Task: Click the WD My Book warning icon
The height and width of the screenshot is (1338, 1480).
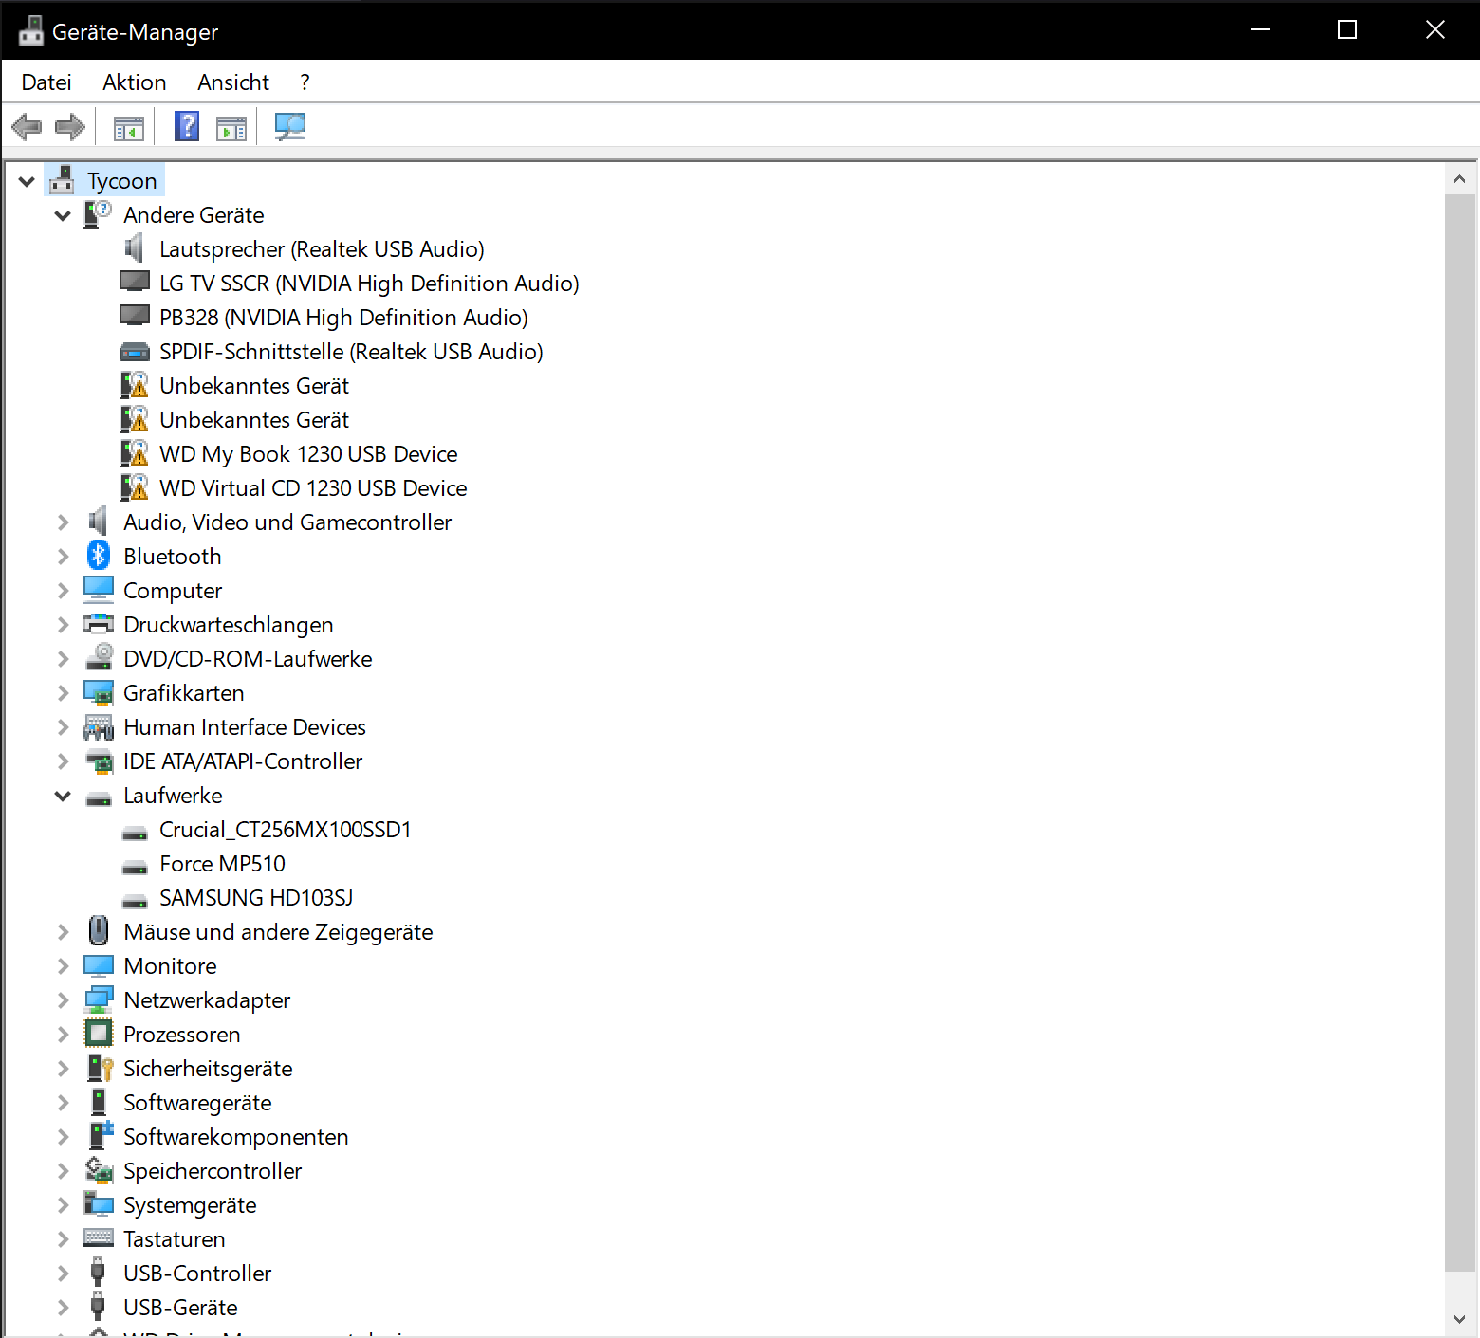Action: (x=135, y=453)
